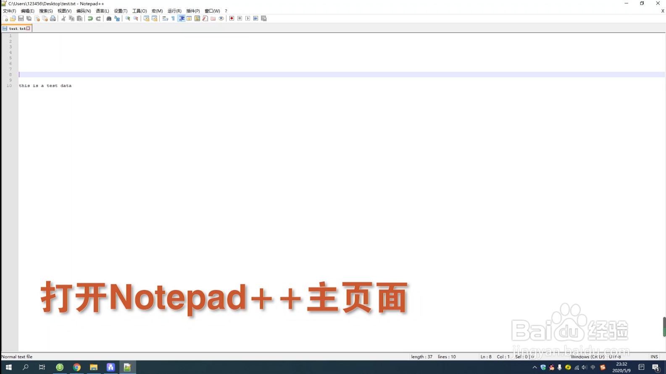Toggle word wrap toolbar icon

point(165,18)
